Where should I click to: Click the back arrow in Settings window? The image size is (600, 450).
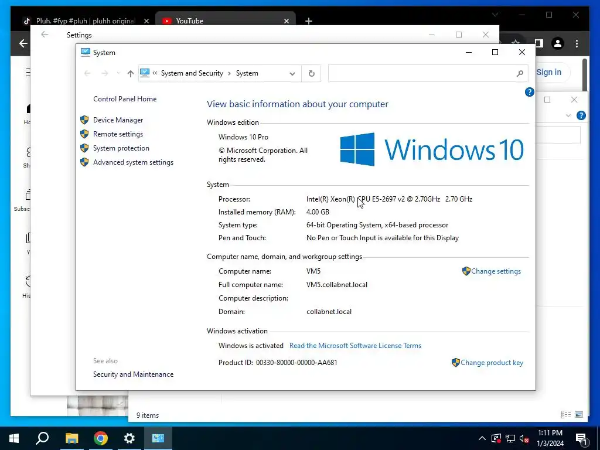(45, 35)
